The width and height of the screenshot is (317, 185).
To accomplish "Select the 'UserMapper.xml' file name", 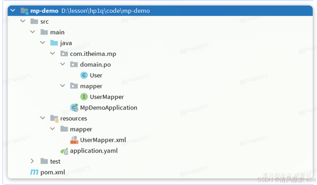I will [x=103, y=140].
